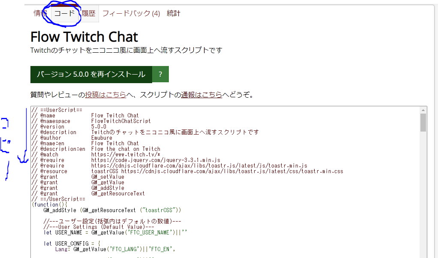Open the 情報 tab
Image resolution: width=438 pixels, height=258 pixels.
tap(40, 13)
